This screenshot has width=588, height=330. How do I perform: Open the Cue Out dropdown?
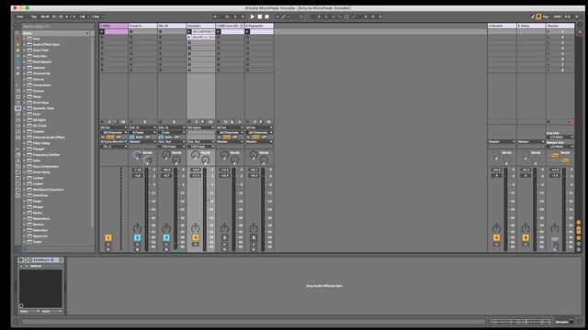pyautogui.click(x=560, y=137)
